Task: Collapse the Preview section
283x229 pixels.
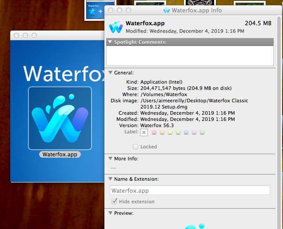Action: [110, 213]
